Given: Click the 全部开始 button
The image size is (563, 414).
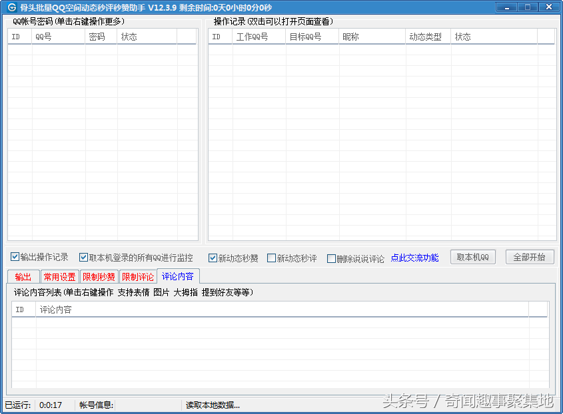Looking at the screenshot, I should coord(529,257).
